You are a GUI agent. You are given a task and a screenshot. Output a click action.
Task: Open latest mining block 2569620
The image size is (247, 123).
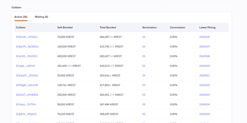[205, 66]
